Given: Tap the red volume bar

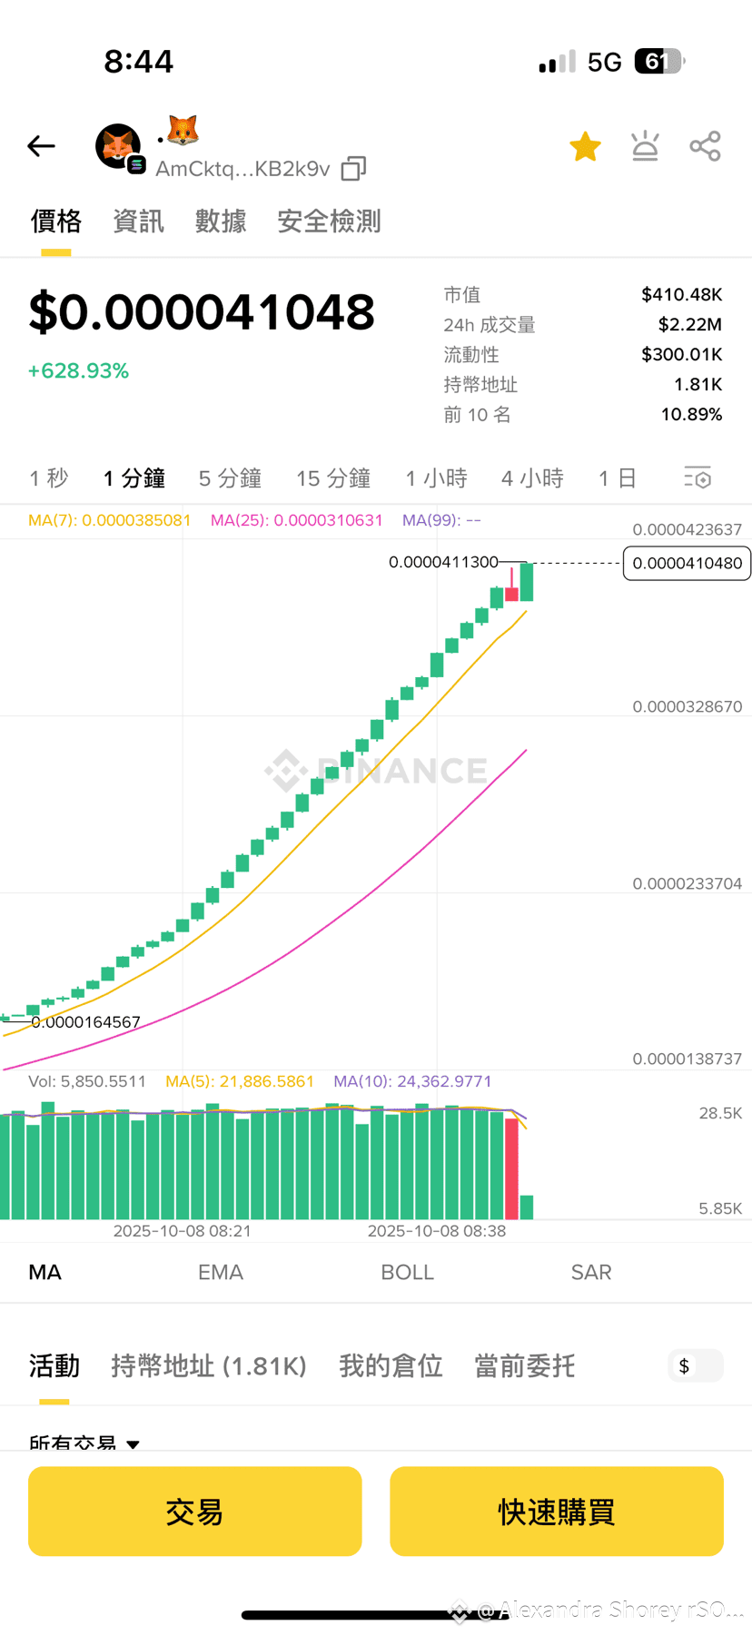Looking at the screenshot, I should coord(511,1168).
